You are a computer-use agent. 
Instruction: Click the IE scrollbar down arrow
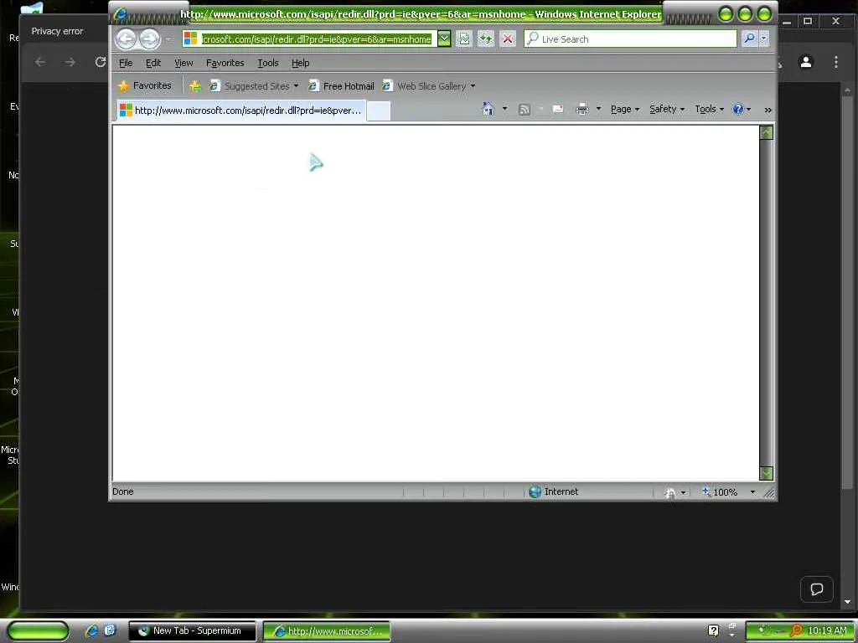tap(766, 474)
